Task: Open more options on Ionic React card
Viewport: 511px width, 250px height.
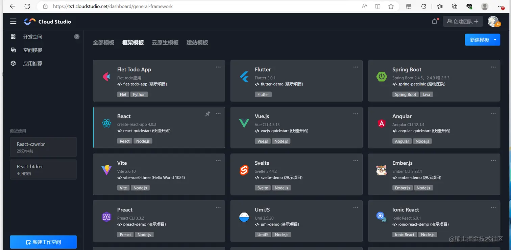Action: click(493, 207)
